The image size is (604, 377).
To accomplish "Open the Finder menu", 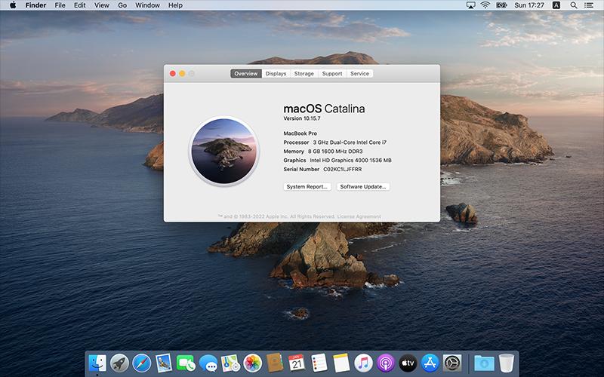I will coord(35,5).
